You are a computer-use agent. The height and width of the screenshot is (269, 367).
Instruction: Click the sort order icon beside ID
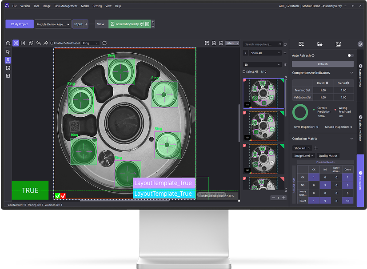[284, 64]
